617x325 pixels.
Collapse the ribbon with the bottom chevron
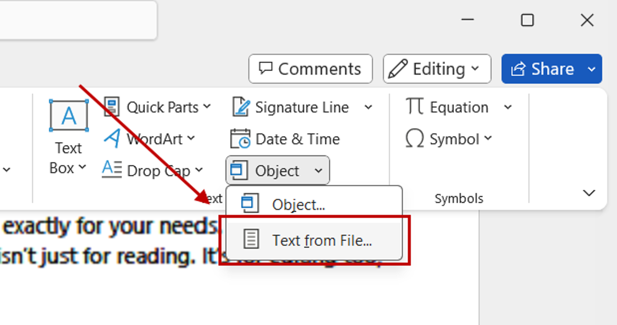[589, 193]
